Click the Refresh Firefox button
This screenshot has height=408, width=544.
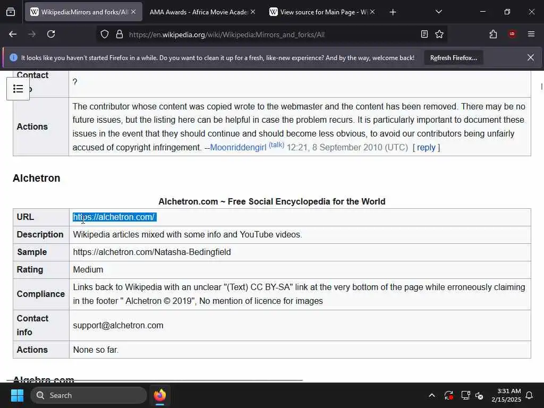point(454,58)
